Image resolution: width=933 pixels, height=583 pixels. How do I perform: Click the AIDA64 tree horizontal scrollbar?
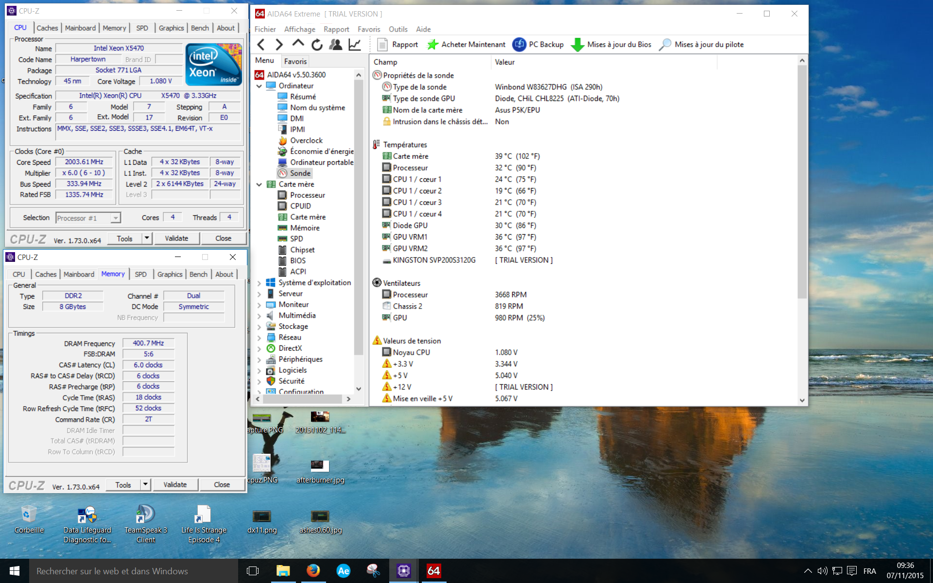pyautogui.click(x=302, y=399)
